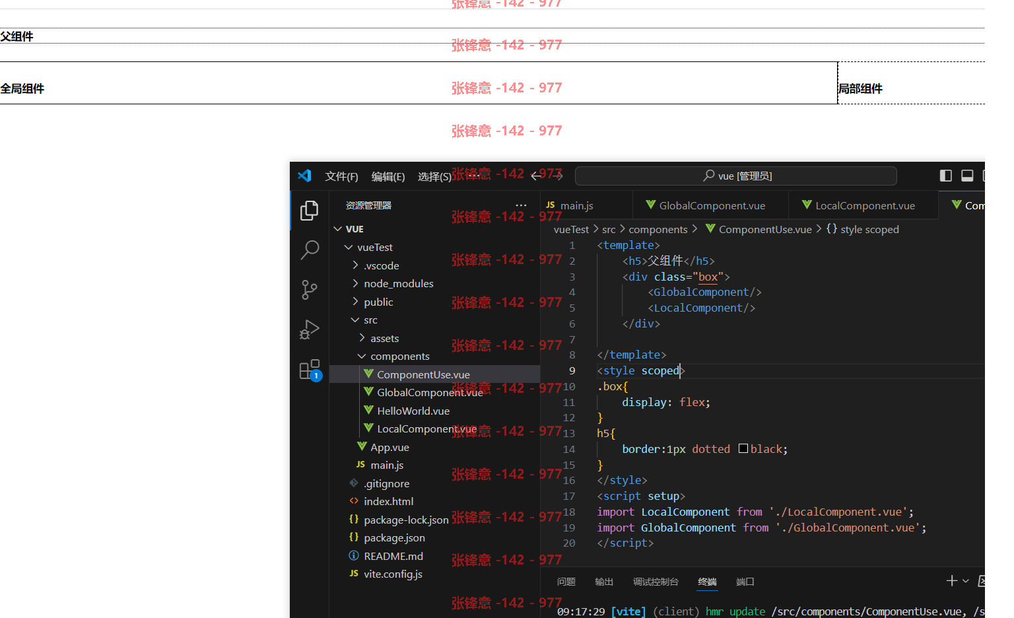The height and width of the screenshot is (618, 1014).
Task: Collapse the vueTest folder
Action: [374, 248]
